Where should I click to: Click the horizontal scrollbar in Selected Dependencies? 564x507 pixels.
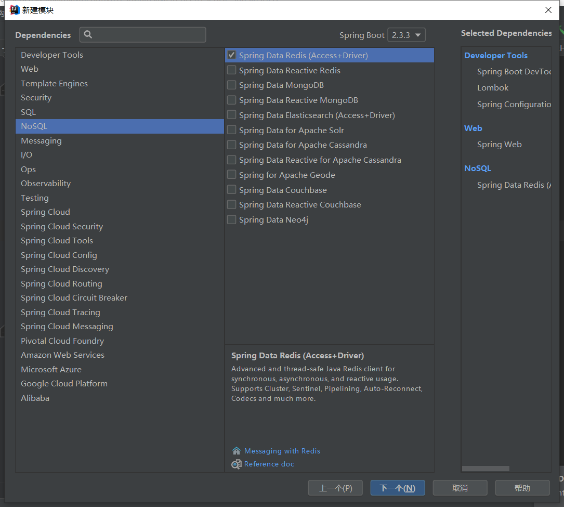(x=486, y=469)
